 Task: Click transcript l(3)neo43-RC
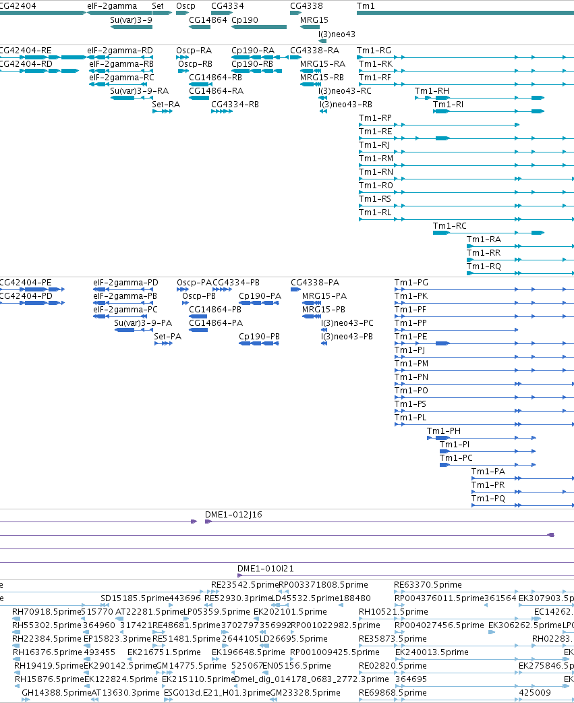[x=345, y=91]
